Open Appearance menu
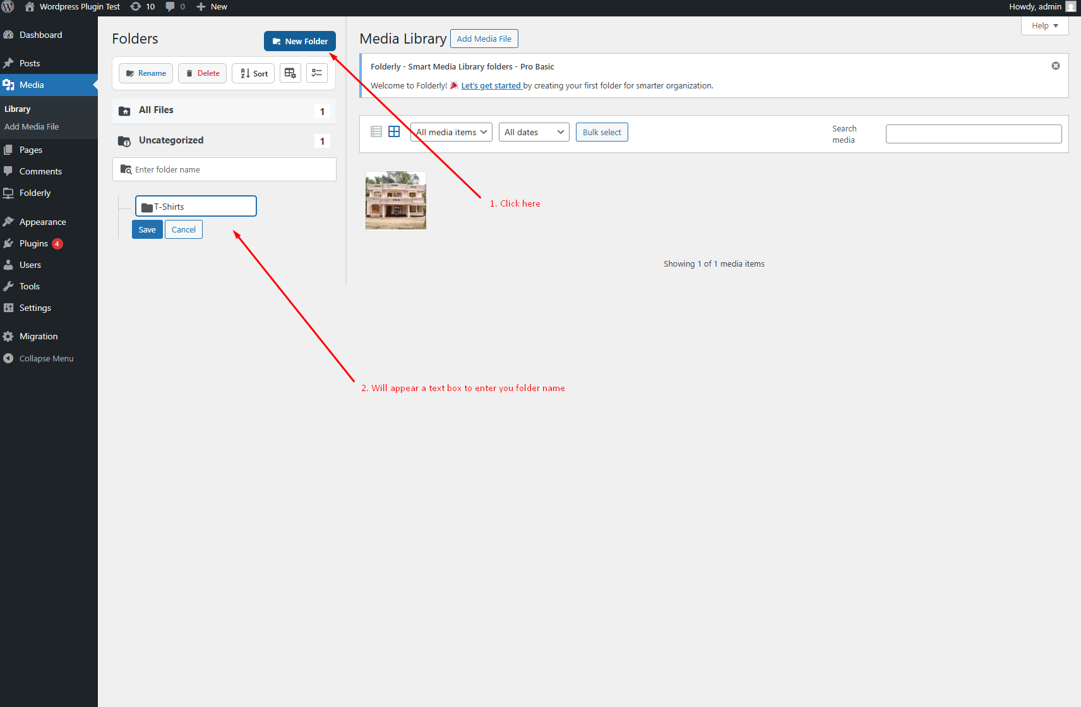The width and height of the screenshot is (1081, 707). click(49, 222)
